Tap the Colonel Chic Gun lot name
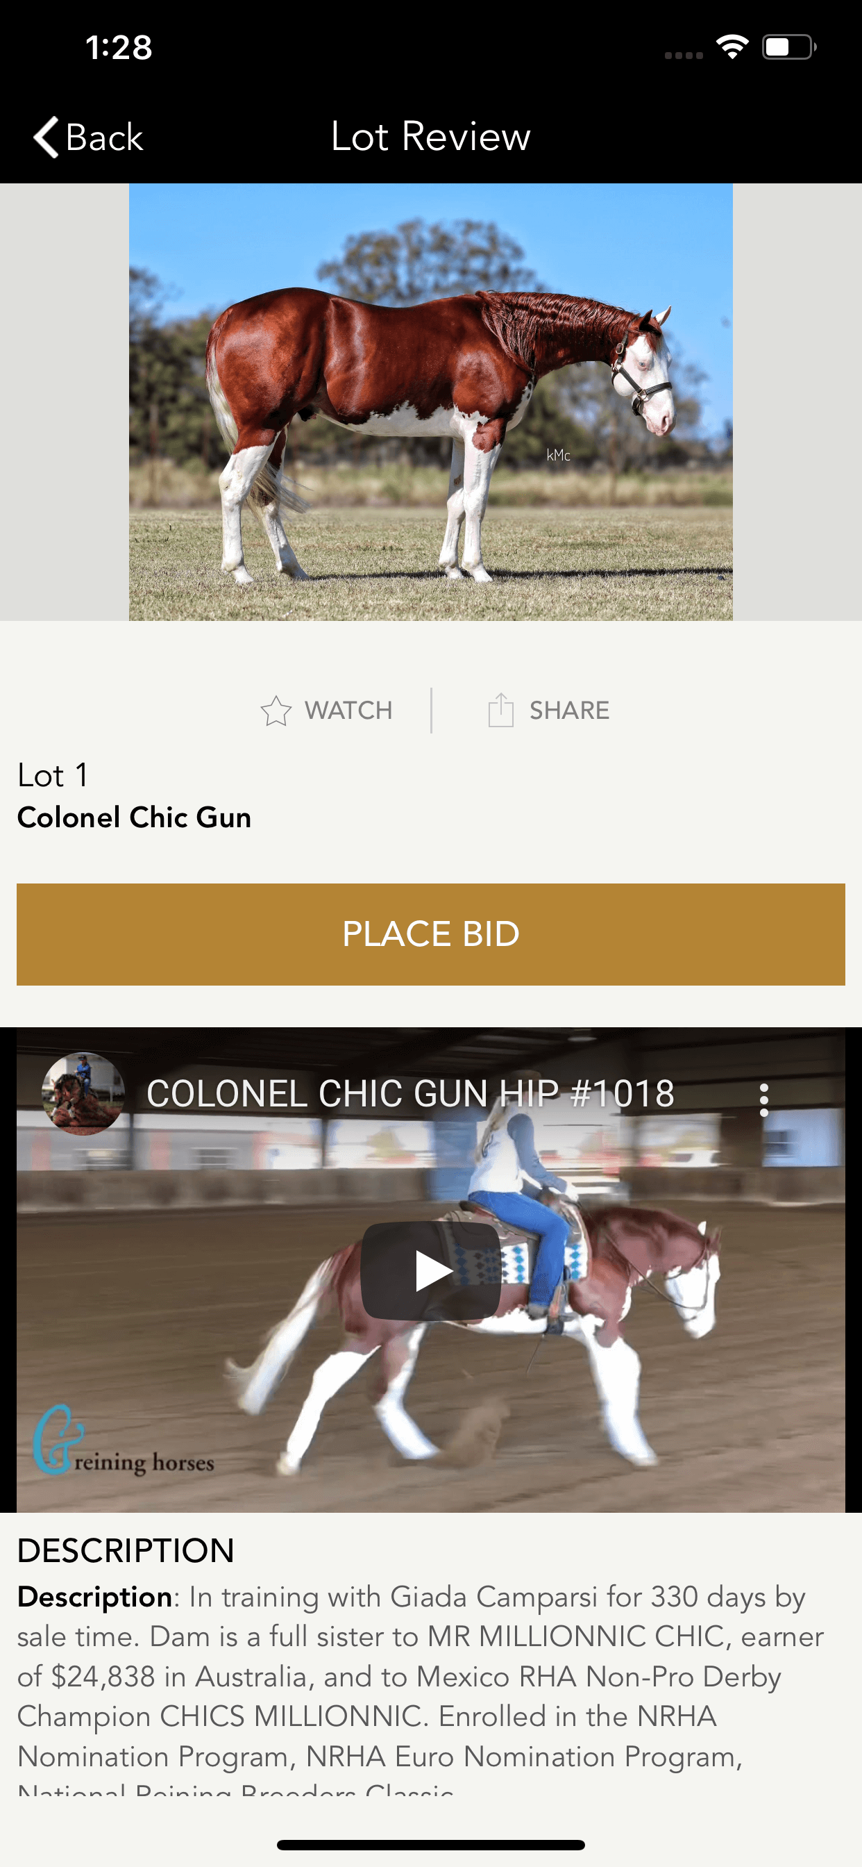 [134, 818]
